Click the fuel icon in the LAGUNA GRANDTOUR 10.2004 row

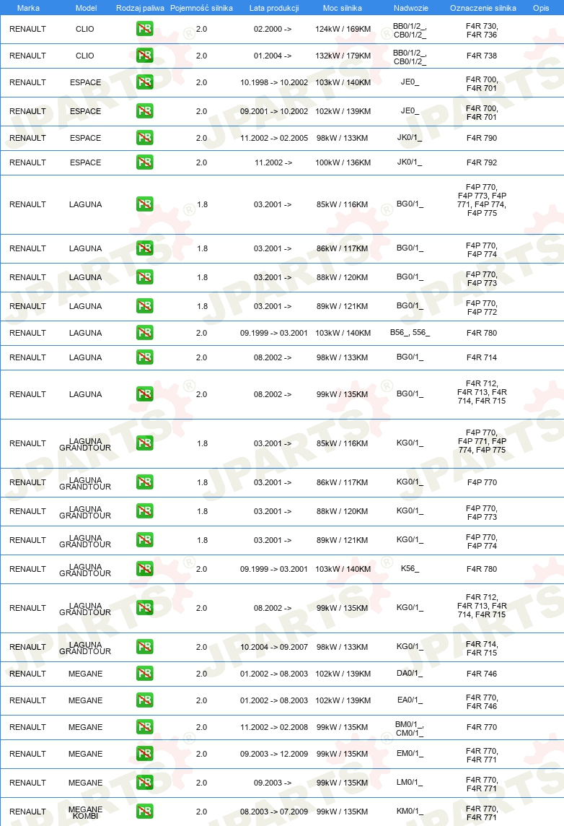[x=145, y=647]
